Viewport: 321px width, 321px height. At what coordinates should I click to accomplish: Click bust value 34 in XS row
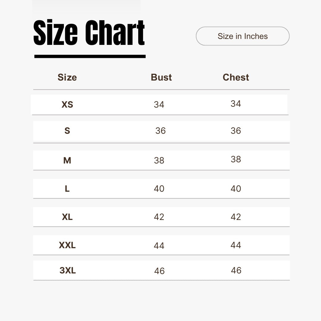tap(159, 105)
